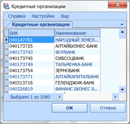Confirm selection with the OK button
The image size is (130, 124).
(70, 108)
